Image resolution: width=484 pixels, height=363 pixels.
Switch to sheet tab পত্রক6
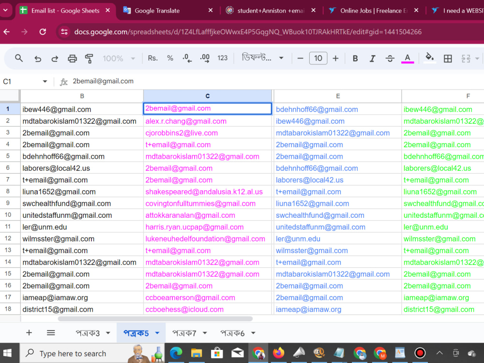pyautogui.click(x=232, y=333)
